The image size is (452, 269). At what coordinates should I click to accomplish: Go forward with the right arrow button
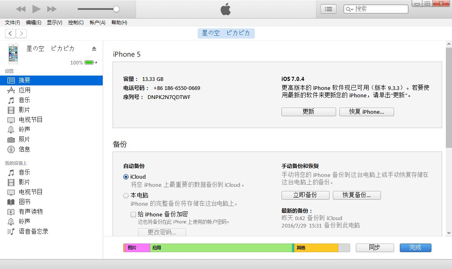[21, 33]
